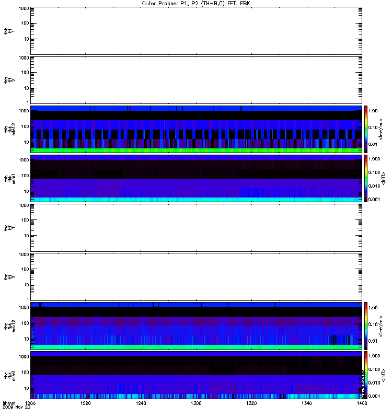Click the 'thc fff 1' y-axis title

[x=10, y=228]
